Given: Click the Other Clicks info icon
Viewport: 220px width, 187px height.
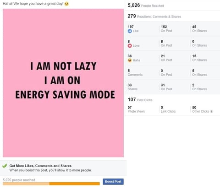Looking at the screenshot, I should point(211,111).
